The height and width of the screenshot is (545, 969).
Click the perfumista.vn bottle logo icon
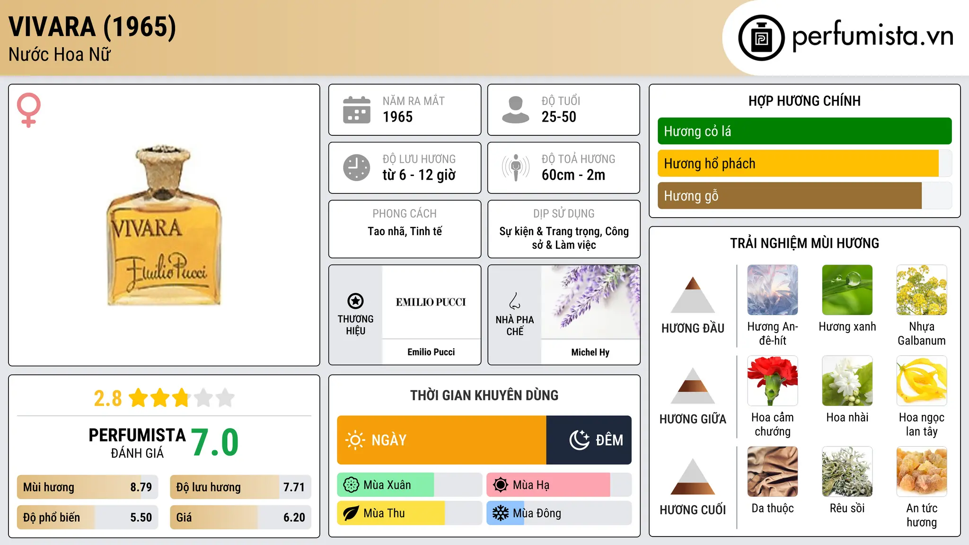pyautogui.click(x=761, y=38)
